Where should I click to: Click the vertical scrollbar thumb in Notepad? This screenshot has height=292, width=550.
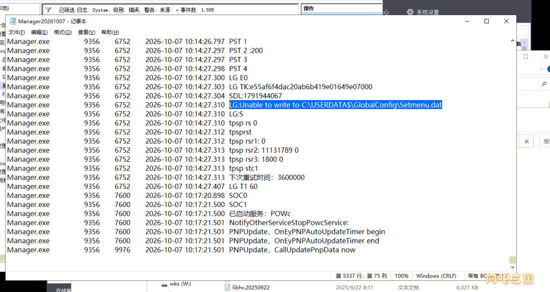coord(512,260)
